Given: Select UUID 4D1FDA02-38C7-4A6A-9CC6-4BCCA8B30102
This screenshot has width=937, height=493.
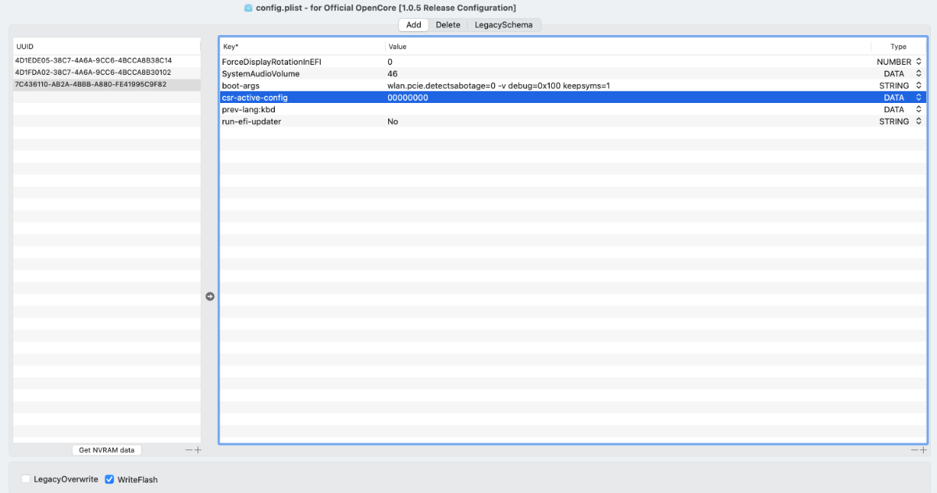Looking at the screenshot, I should click(x=106, y=73).
